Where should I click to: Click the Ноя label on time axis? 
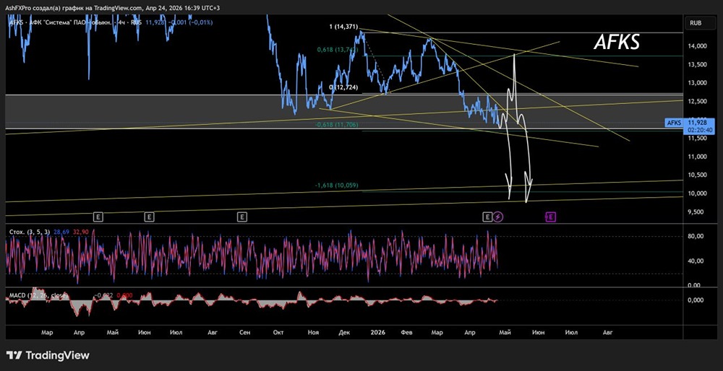click(x=314, y=332)
